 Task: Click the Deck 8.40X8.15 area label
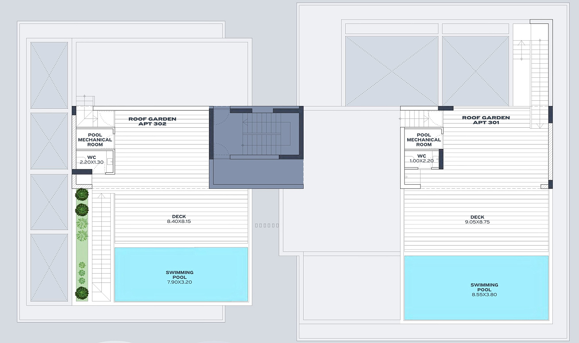pos(179,219)
